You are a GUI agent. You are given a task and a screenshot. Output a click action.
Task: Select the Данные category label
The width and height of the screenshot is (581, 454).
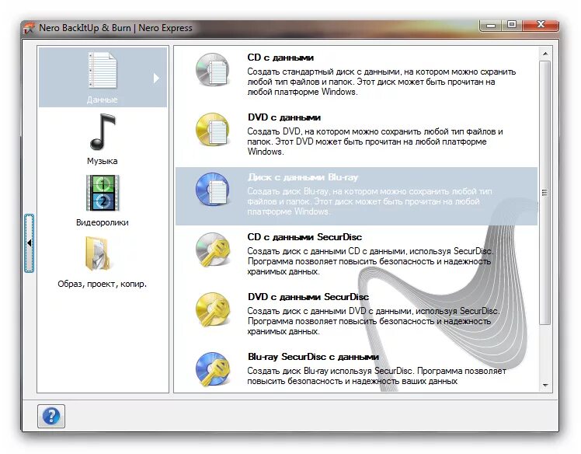click(x=103, y=100)
